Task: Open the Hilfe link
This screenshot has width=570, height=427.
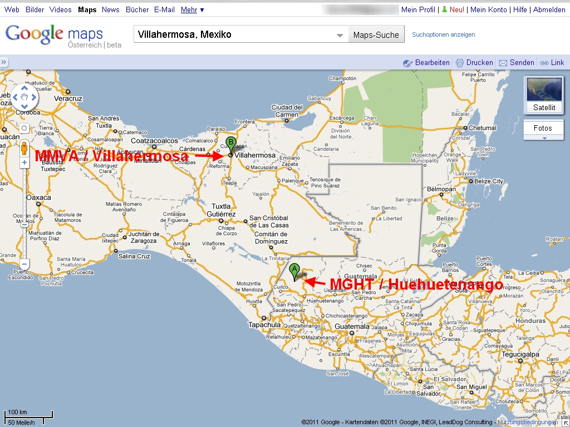Action: click(520, 10)
